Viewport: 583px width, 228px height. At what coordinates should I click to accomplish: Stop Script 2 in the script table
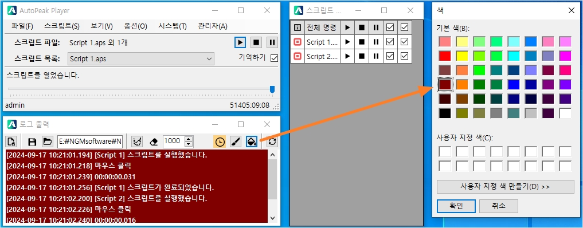361,57
